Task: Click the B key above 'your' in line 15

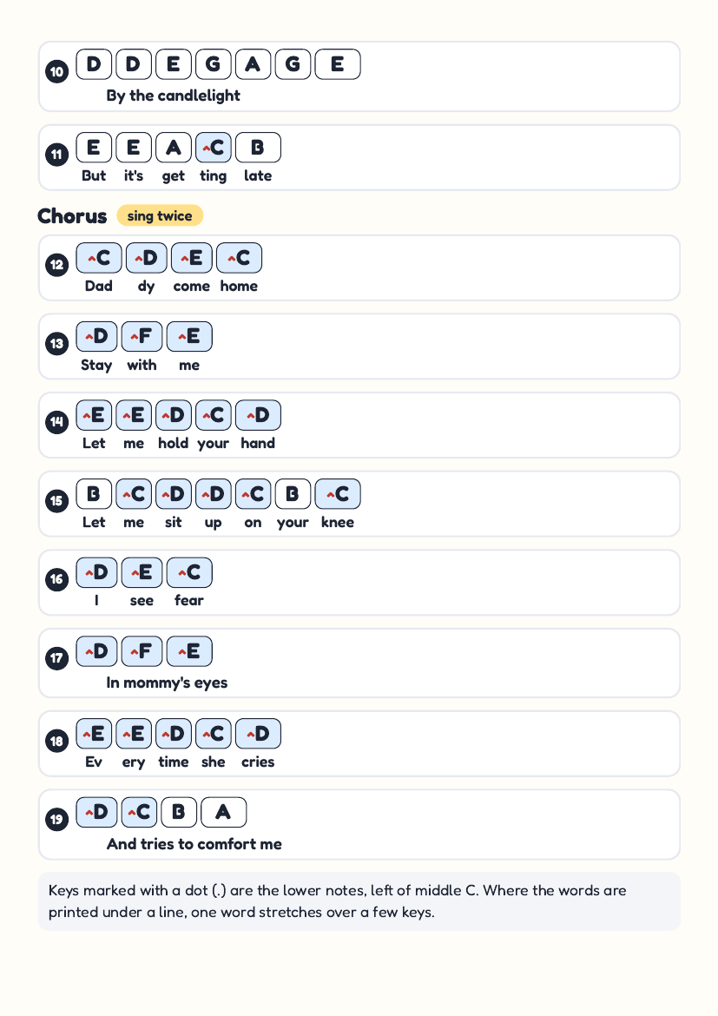Action: coord(293,494)
